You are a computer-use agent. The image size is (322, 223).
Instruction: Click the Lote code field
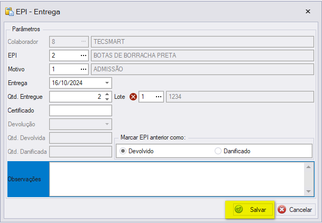tap(146, 97)
